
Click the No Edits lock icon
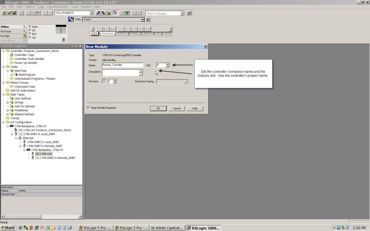pyautogui.click(x=25, y=36)
